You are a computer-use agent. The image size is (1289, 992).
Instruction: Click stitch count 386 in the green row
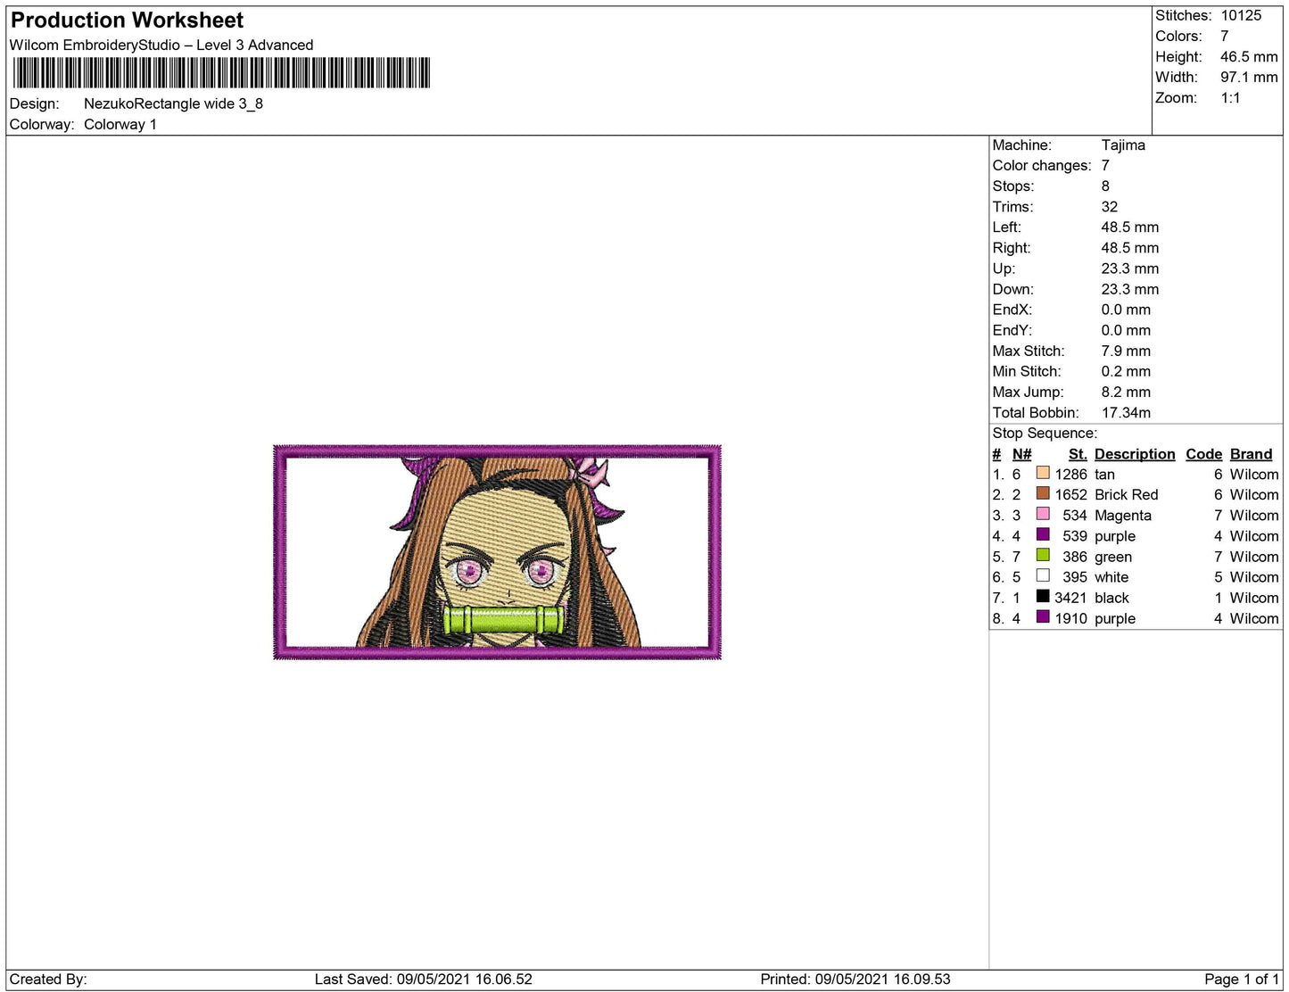[x=1075, y=557]
